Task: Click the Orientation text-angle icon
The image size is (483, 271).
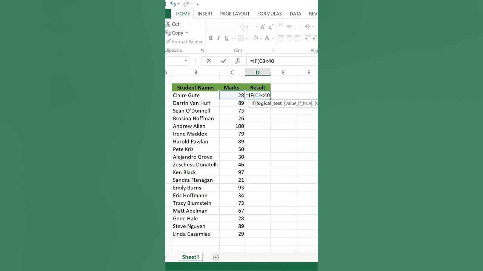Action: click(308, 27)
